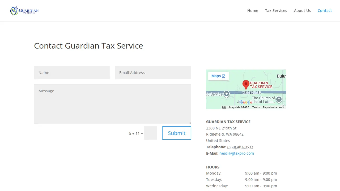The width and height of the screenshot is (340, 191).
Task: Open map keyboard shortcuts icon
Action: [224, 107]
